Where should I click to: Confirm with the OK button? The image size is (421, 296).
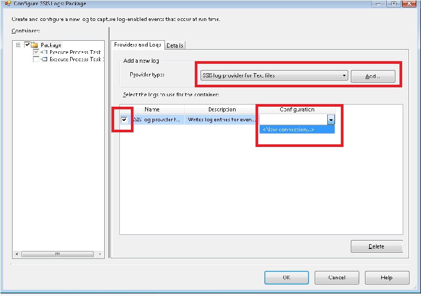click(286, 278)
